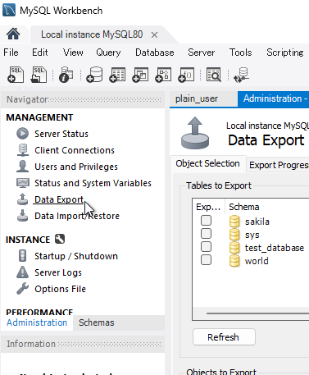309x375 pixels.
Task: Create a new view toolbar icon
Action: coord(140,75)
